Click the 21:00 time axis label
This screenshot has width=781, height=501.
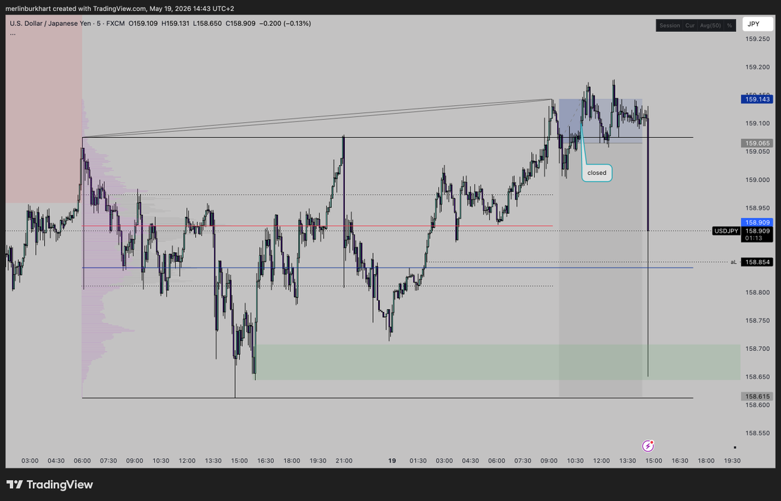[344, 461]
